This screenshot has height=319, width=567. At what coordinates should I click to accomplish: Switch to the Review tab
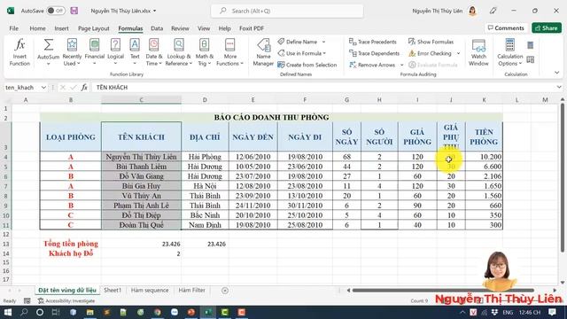coord(180,28)
